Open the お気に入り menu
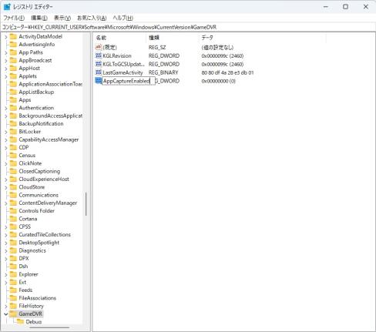This screenshot has width=376, height=332. pyautogui.click(x=92, y=18)
